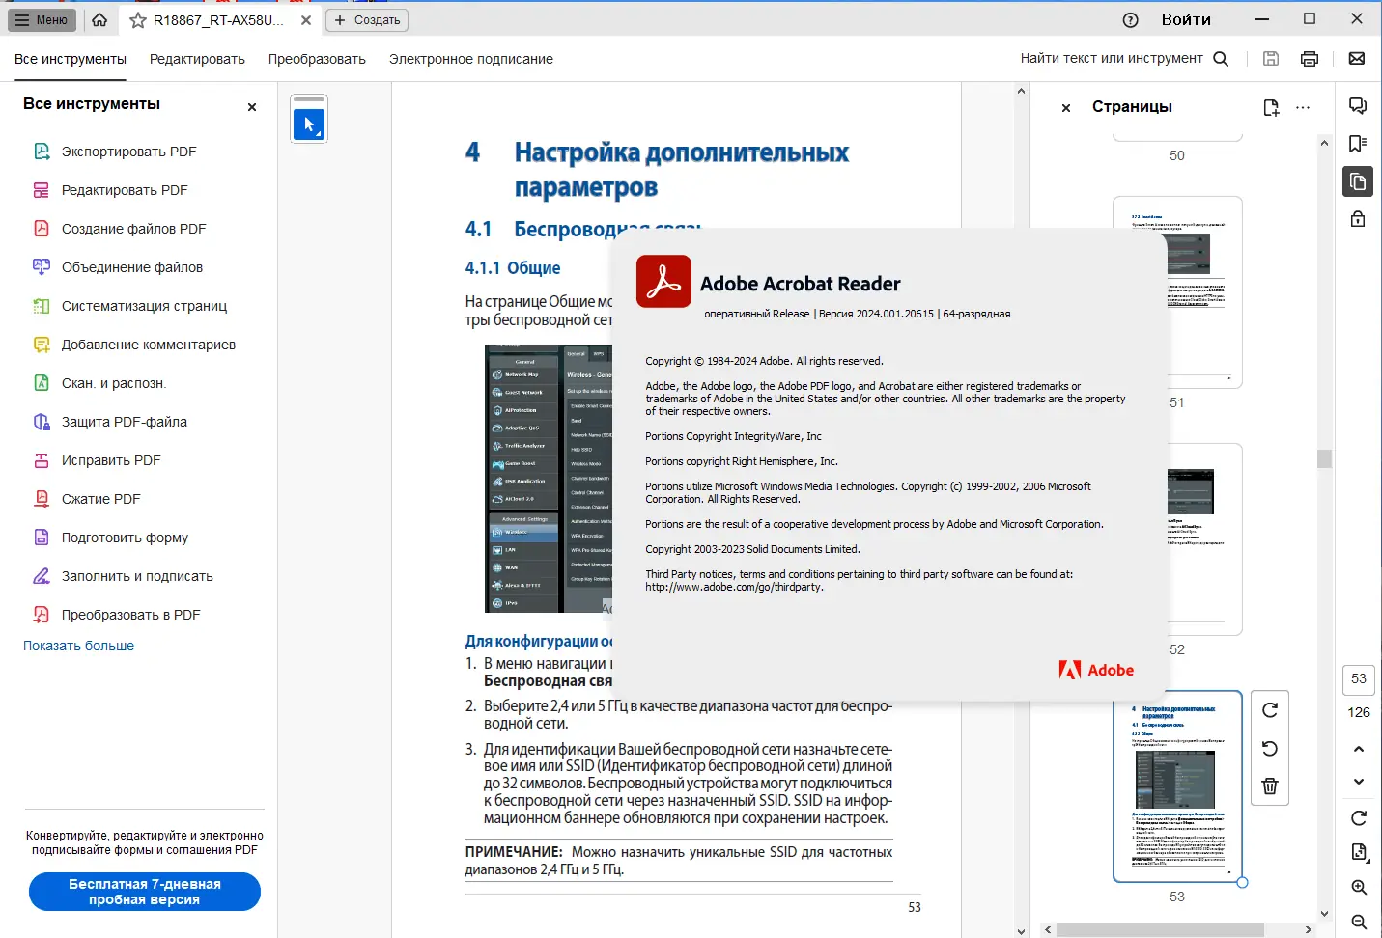
Task: Open the Создание файлов PDF tool
Action: coord(134,229)
